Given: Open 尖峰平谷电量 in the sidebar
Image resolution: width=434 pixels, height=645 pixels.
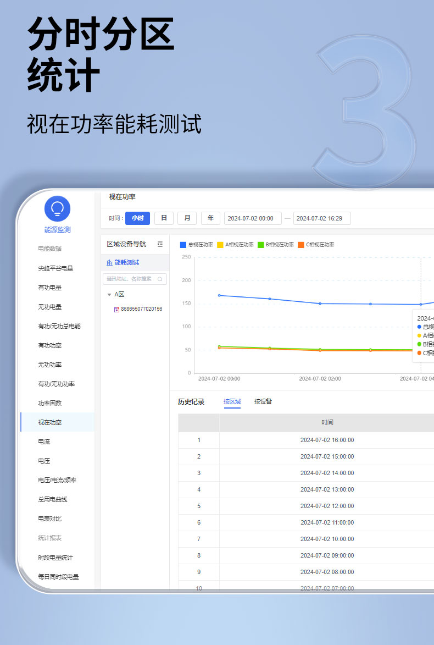Looking at the screenshot, I should pos(55,269).
